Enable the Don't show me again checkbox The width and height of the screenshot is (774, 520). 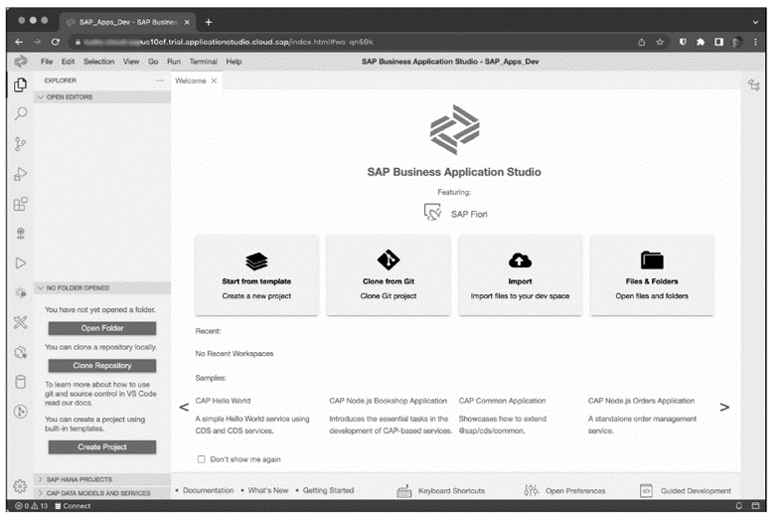click(202, 459)
